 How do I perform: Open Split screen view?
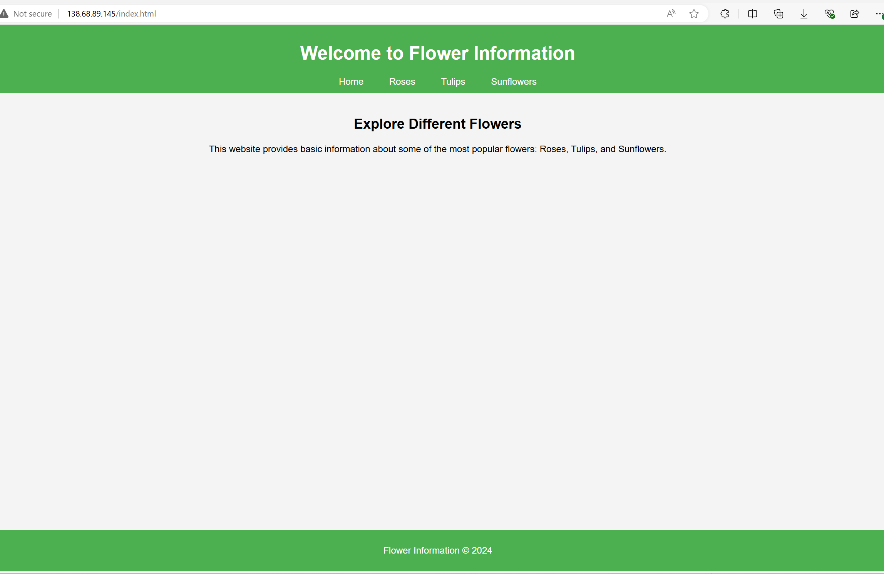(752, 14)
